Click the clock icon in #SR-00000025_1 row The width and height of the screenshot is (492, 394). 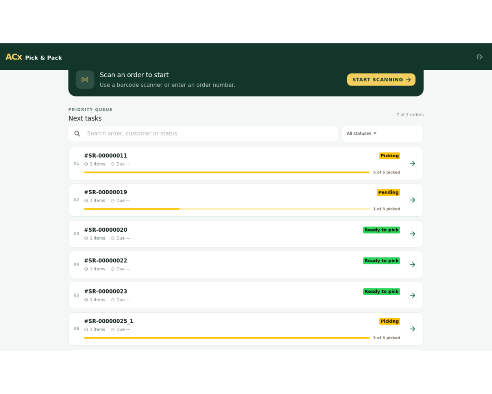[x=113, y=330]
